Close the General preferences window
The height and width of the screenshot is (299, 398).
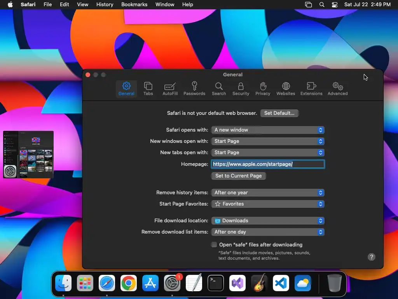(x=88, y=75)
